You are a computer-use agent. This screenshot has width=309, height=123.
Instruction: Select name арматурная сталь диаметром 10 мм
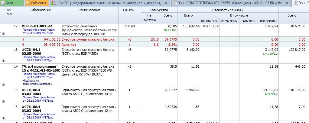[89, 92]
